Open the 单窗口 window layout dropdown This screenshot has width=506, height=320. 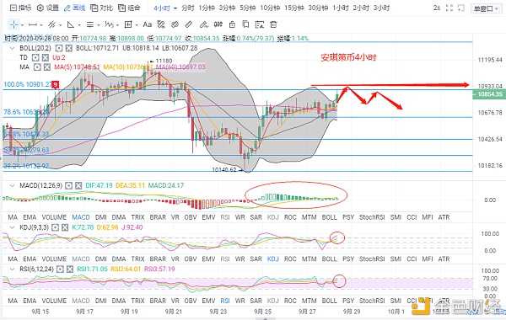[486, 8]
